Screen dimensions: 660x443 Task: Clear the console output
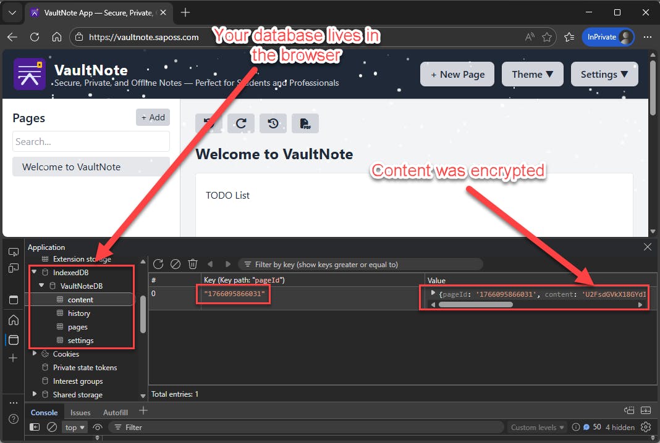click(x=52, y=427)
